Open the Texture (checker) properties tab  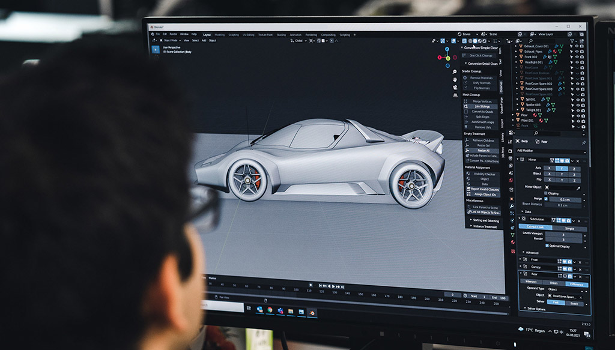[513, 251]
